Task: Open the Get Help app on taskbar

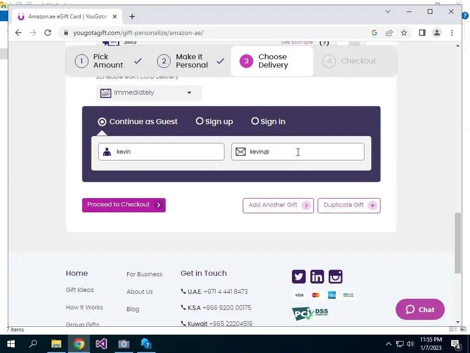Action: [x=146, y=344]
